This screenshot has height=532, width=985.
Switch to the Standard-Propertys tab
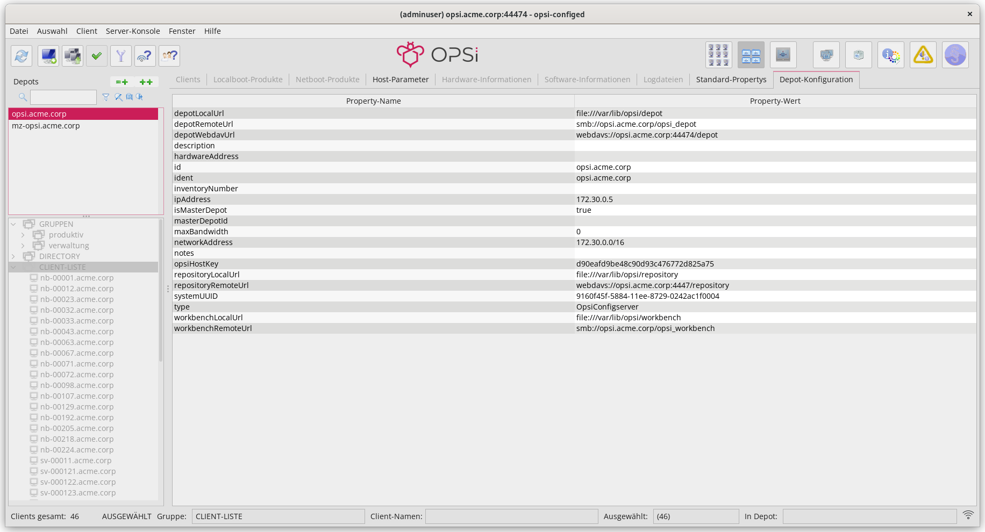pos(731,80)
